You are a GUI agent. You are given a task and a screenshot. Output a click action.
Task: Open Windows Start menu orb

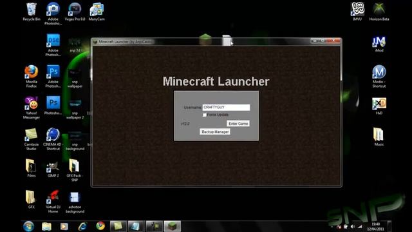28,226
